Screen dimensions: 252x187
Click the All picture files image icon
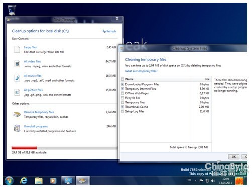click(17, 92)
